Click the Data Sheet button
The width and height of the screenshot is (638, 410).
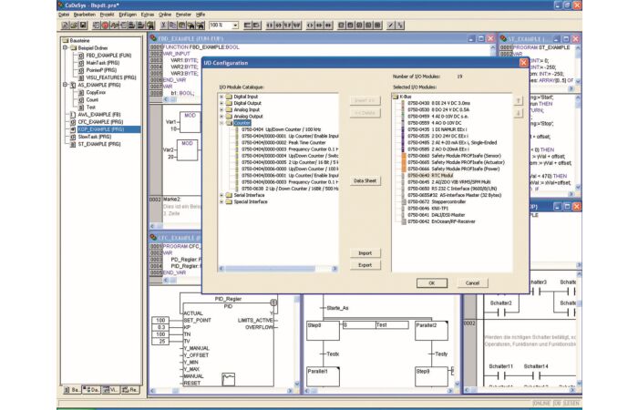(365, 180)
